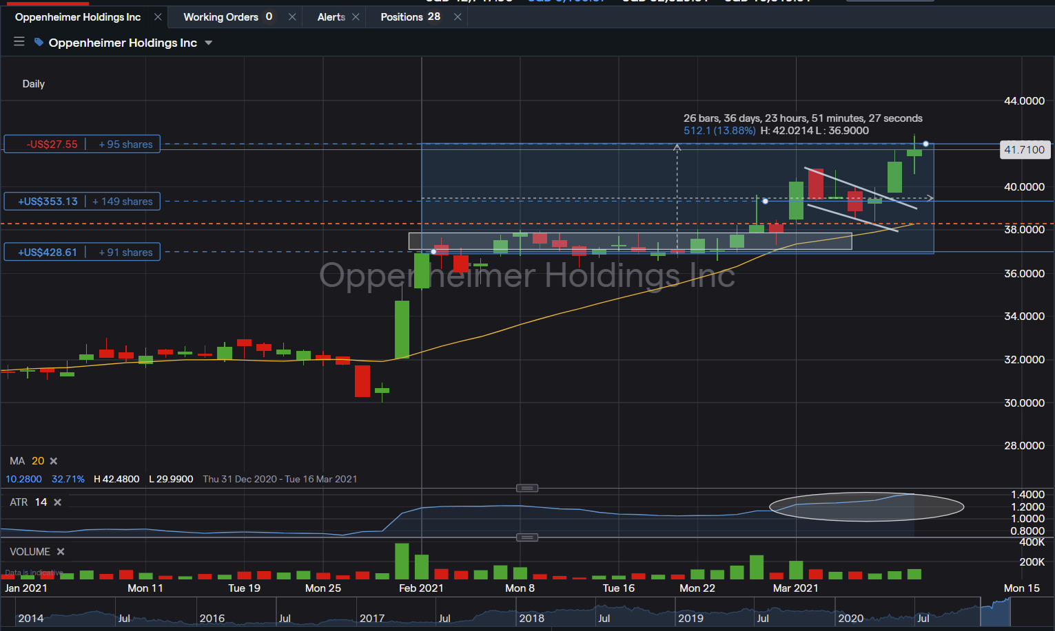Expand the Oppenheimer Holdings Inc instrument dropdown
This screenshot has width=1055, height=631.
coord(209,43)
